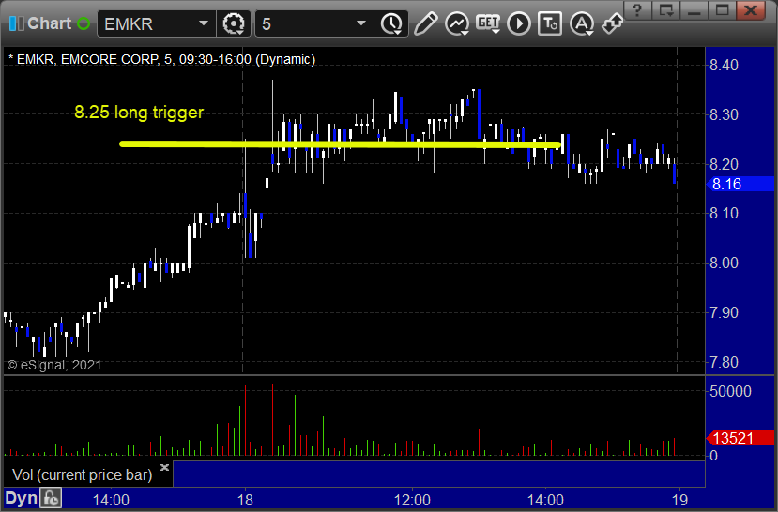Open the time template clock icon
This screenshot has width=778, height=512.
click(392, 23)
